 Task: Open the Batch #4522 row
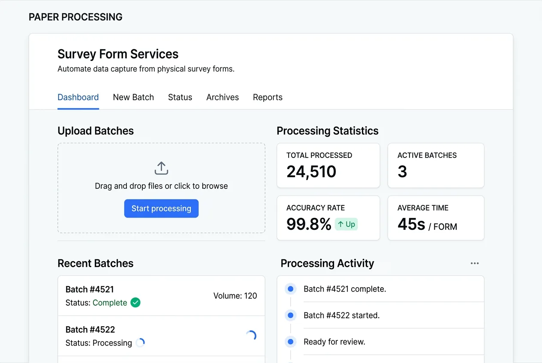click(x=161, y=336)
